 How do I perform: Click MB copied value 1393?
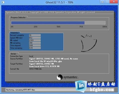pos(35,40)
